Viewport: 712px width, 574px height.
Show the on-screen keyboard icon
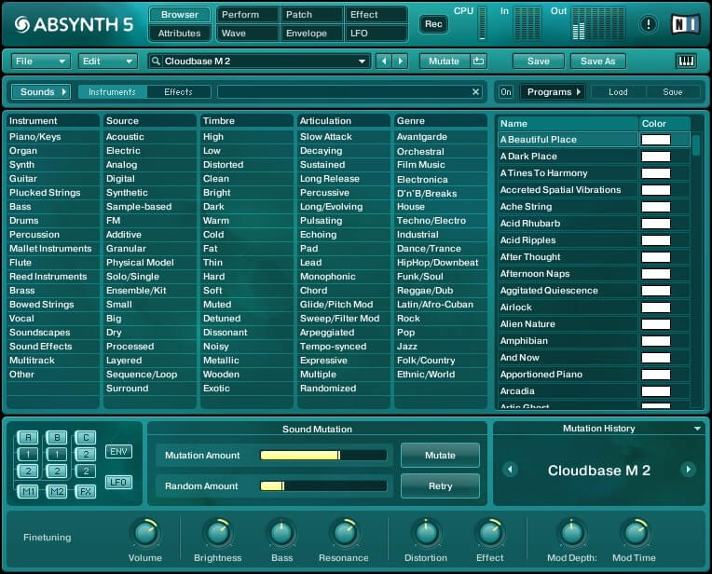pos(686,61)
